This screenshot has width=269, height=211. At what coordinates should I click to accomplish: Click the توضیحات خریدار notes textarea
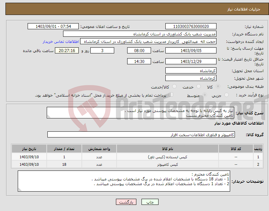coord(124,181)
